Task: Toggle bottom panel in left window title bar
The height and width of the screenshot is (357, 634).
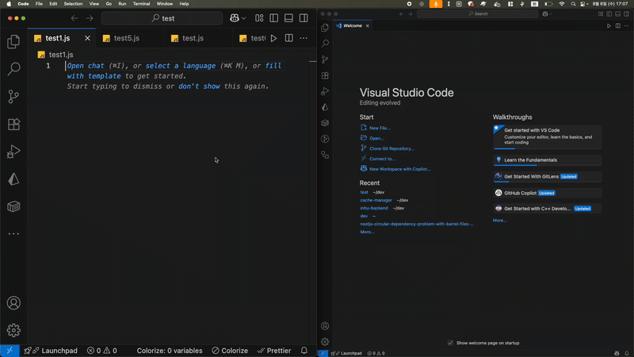Action: point(288,17)
